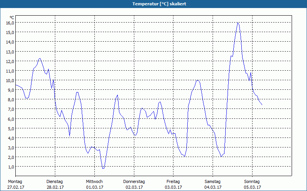Click the °C unit label
The image size is (307, 191).
[12, 18]
